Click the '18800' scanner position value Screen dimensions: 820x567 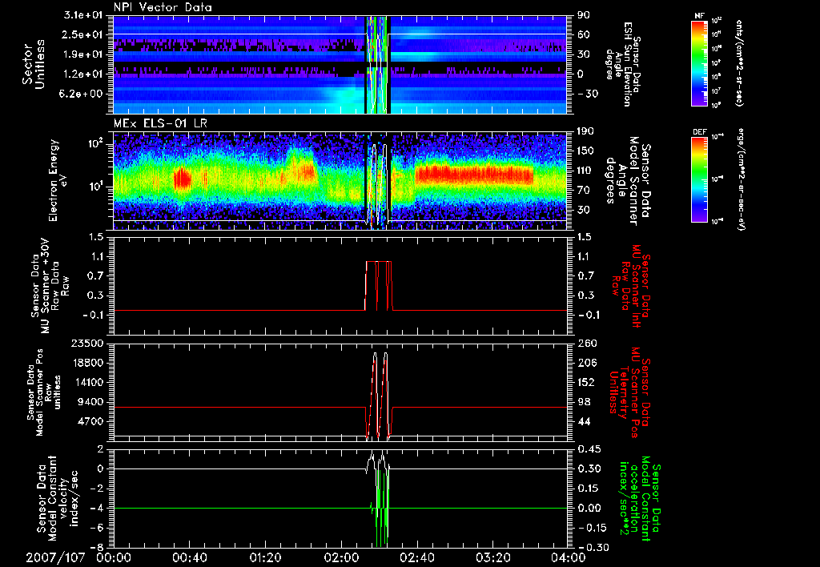[88, 363]
